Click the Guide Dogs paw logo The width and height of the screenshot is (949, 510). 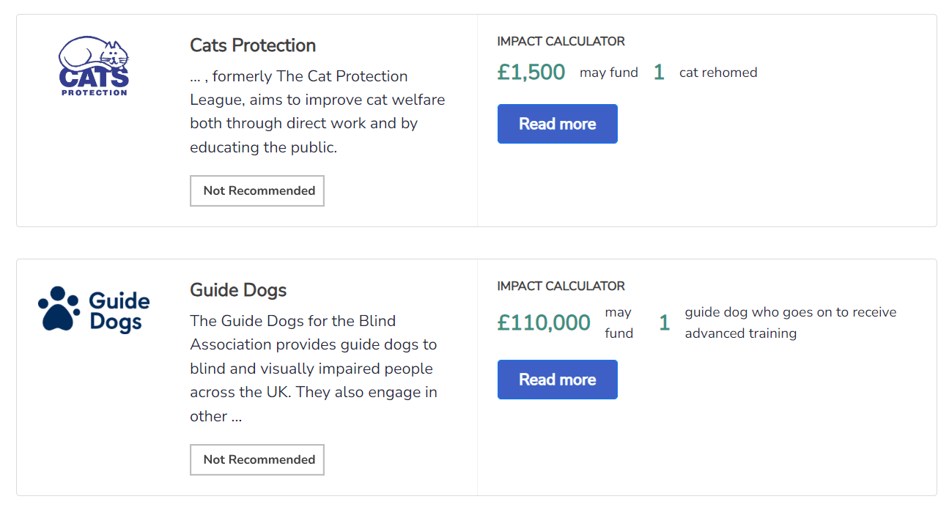coord(94,309)
